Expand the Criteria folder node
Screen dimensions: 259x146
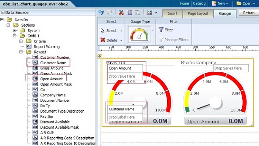pyautogui.click(x=21, y=41)
